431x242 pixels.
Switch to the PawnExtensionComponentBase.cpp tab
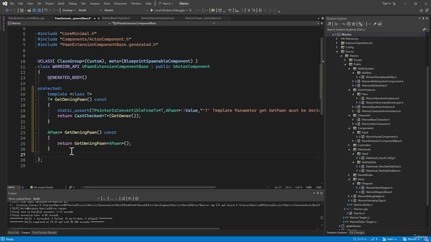26,18
